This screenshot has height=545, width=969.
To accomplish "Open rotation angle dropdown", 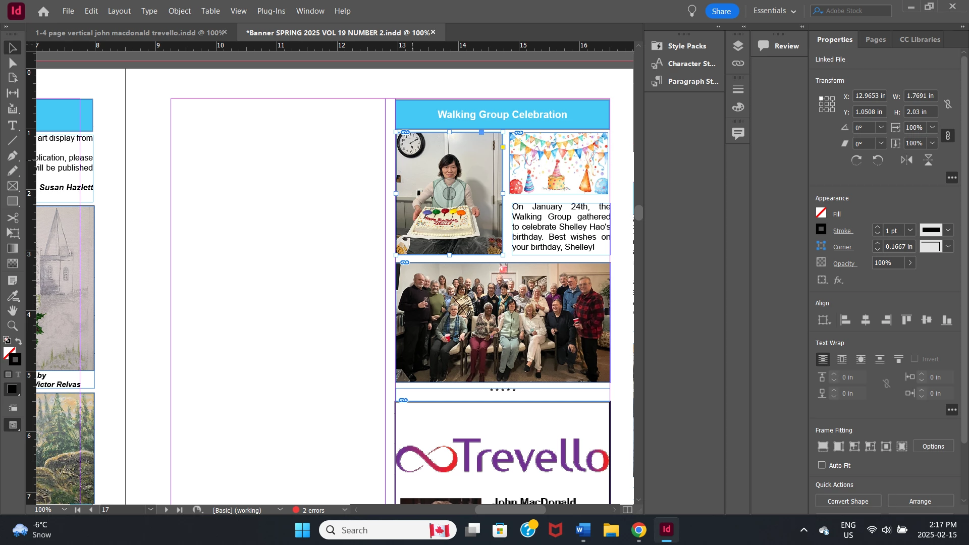I will pyautogui.click(x=881, y=127).
